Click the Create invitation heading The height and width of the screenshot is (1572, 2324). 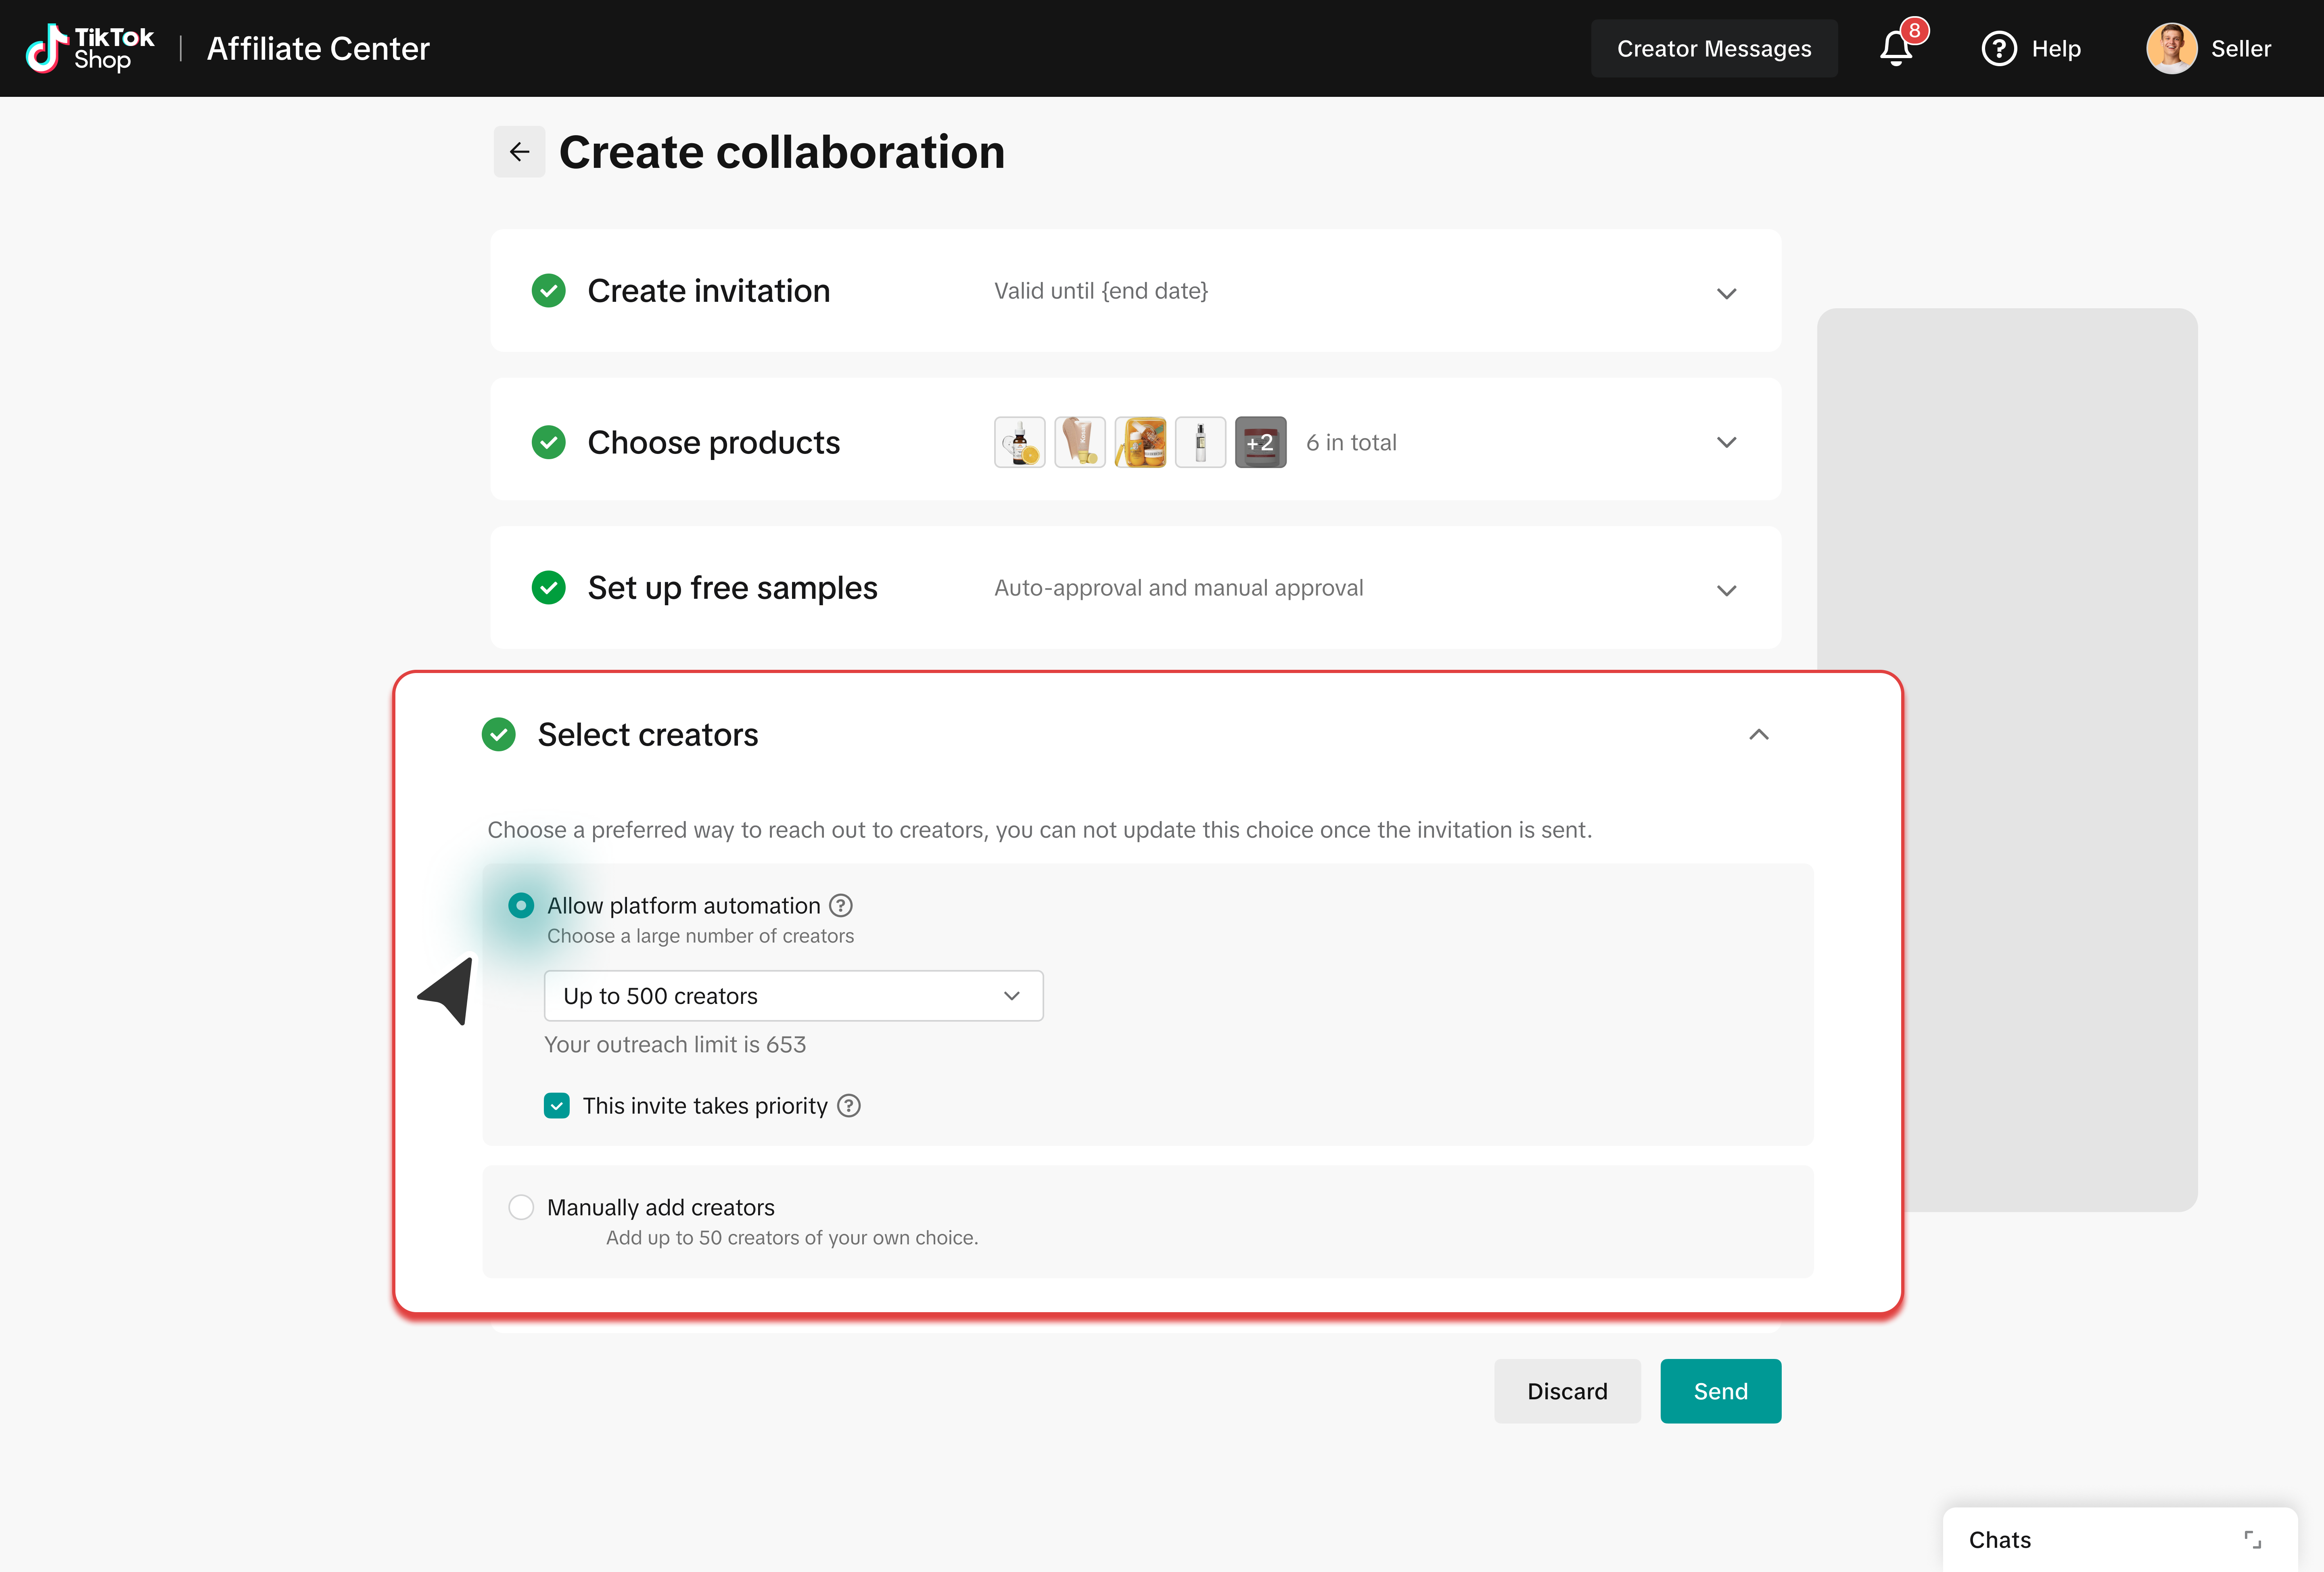709,291
